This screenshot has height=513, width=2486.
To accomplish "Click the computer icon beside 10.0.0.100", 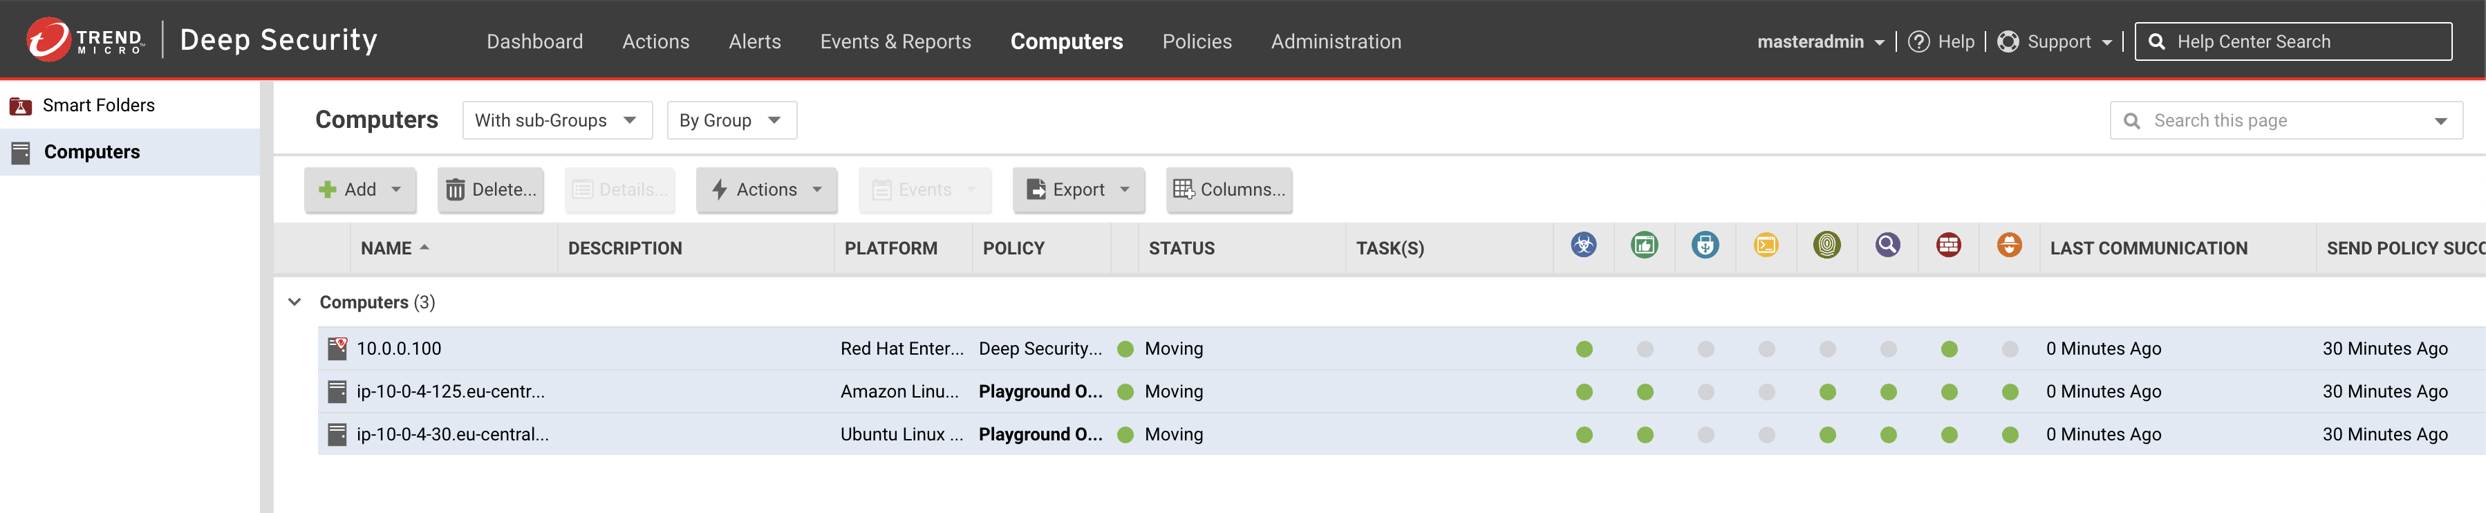I will pyautogui.click(x=337, y=348).
